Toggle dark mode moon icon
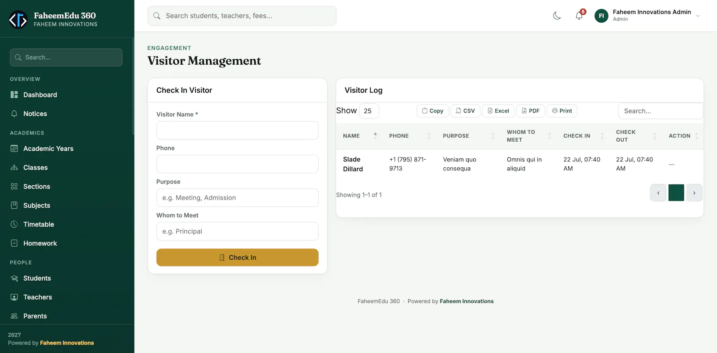Image resolution: width=717 pixels, height=353 pixels. 557,16
